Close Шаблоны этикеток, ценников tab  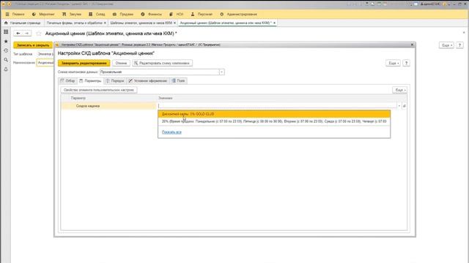[174, 23]
